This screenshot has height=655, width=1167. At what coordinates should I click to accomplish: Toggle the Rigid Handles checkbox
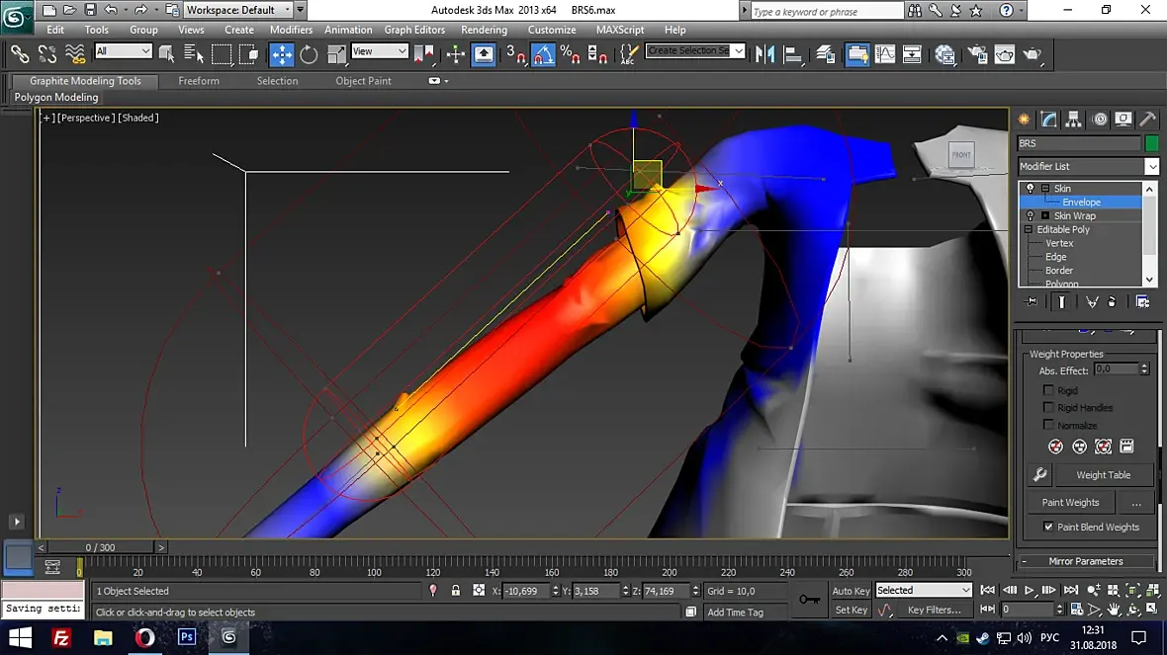1048,407
